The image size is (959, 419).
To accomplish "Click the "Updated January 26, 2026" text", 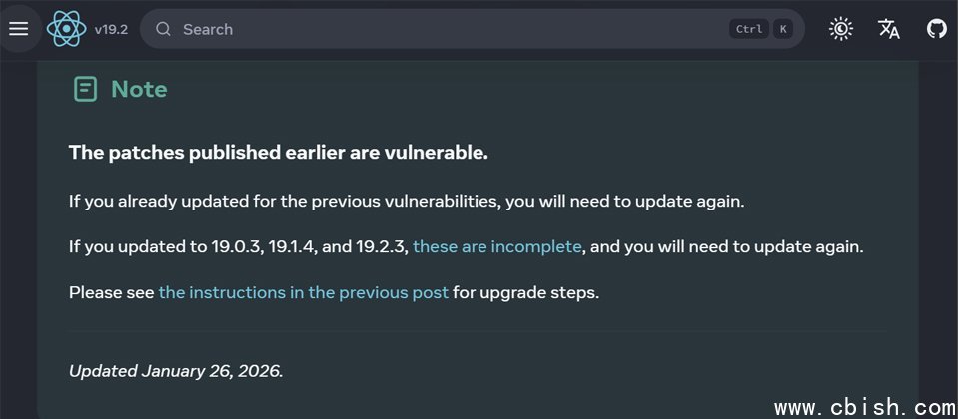I will click(x=176, y=370).
